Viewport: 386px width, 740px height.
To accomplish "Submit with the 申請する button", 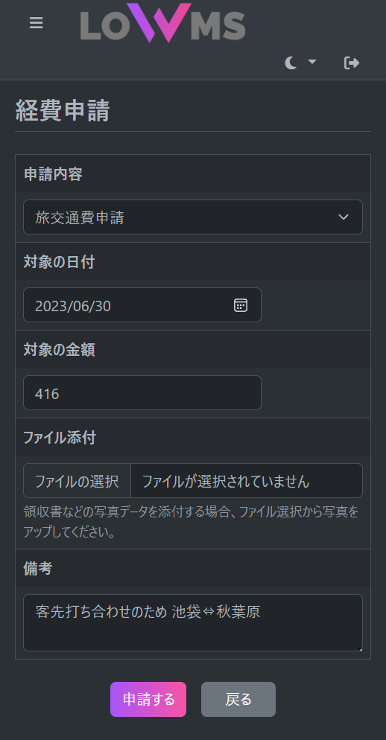I will pos(148,699).
